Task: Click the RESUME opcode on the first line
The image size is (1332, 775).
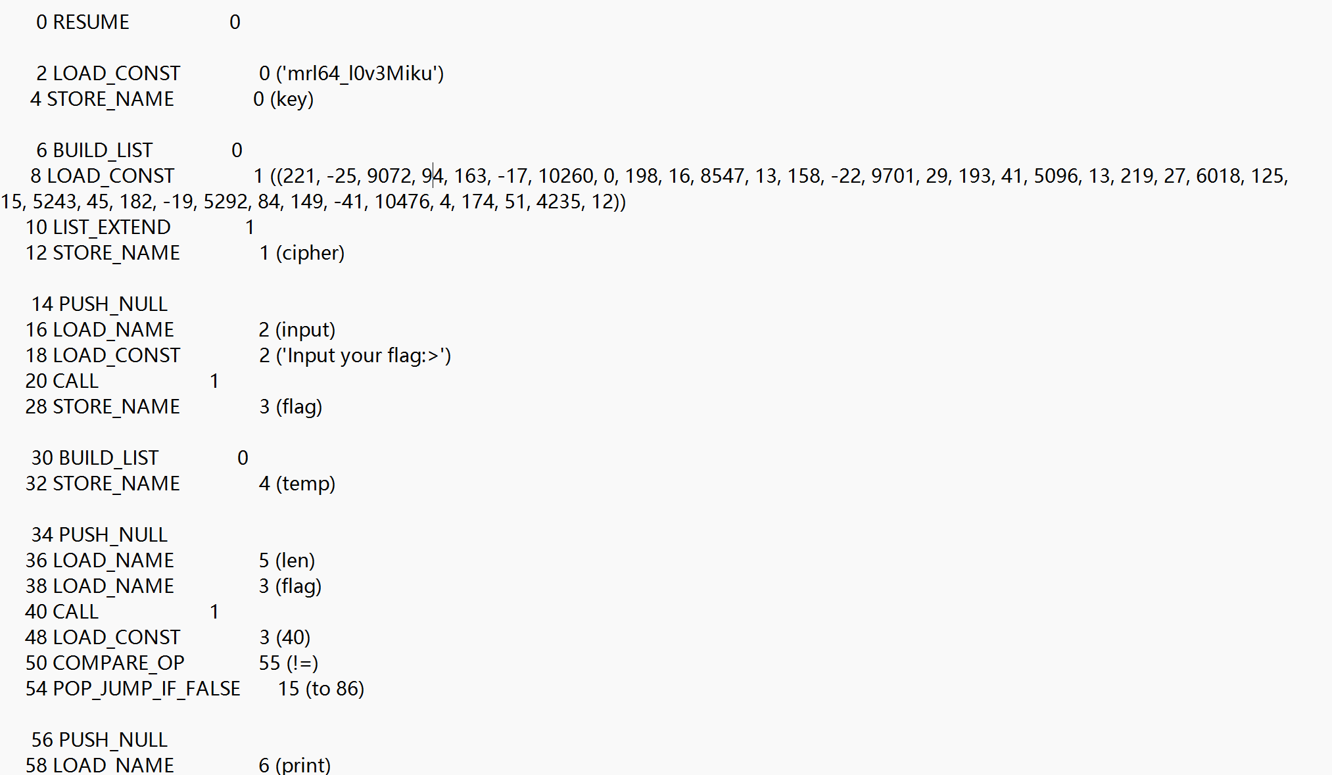Action: 91,22
